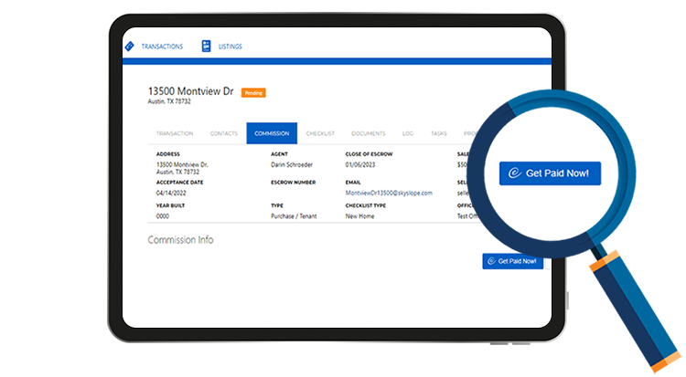
Task: Open the TRANSACTIONS nav link
Action: pos(162,47)
